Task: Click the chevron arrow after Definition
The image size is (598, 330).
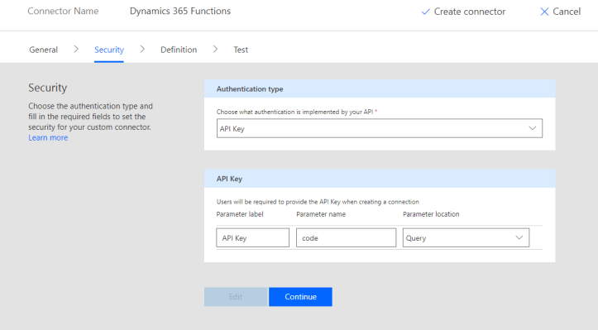Action: point(216,50)
